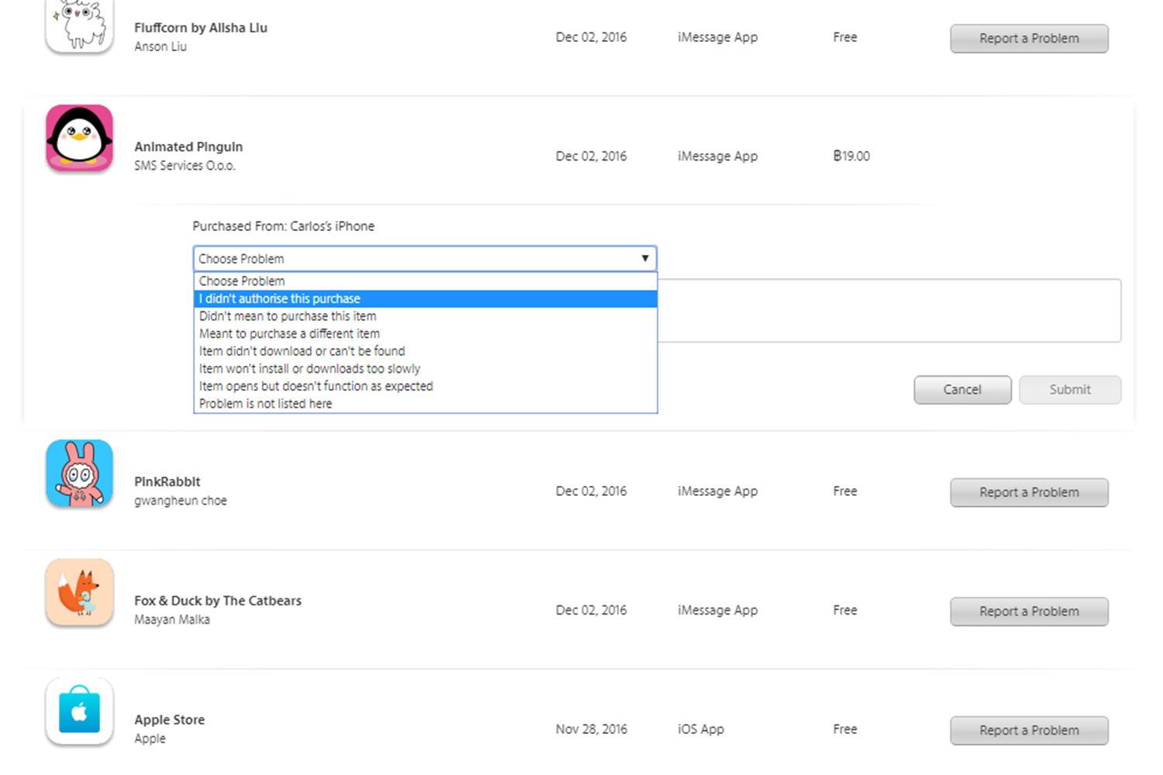Cancel the problem report

[962, 390]
